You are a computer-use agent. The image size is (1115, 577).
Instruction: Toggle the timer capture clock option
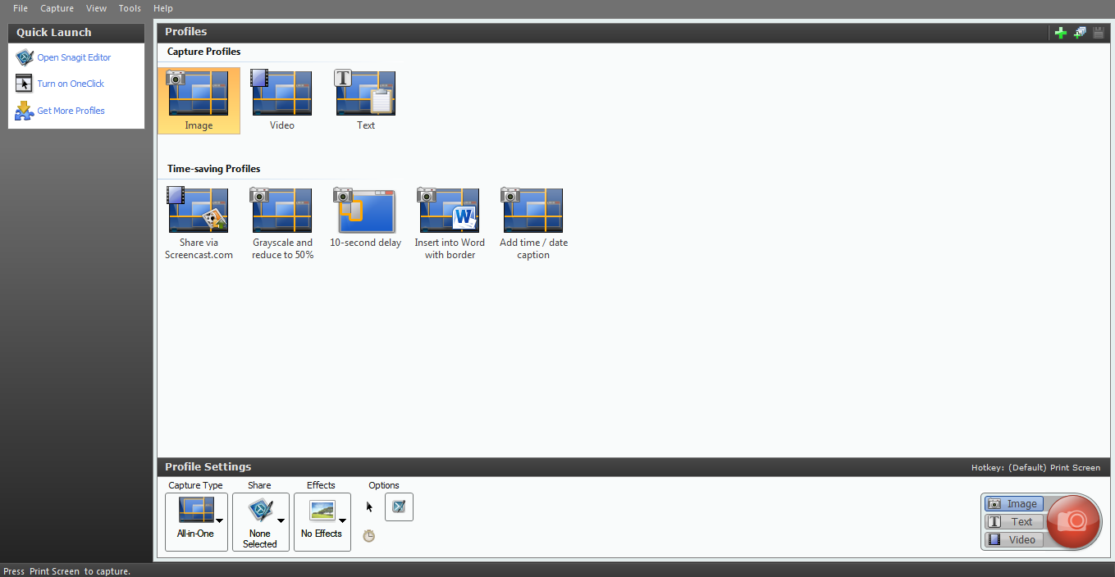pyautogui.click(x=369, y=536)
